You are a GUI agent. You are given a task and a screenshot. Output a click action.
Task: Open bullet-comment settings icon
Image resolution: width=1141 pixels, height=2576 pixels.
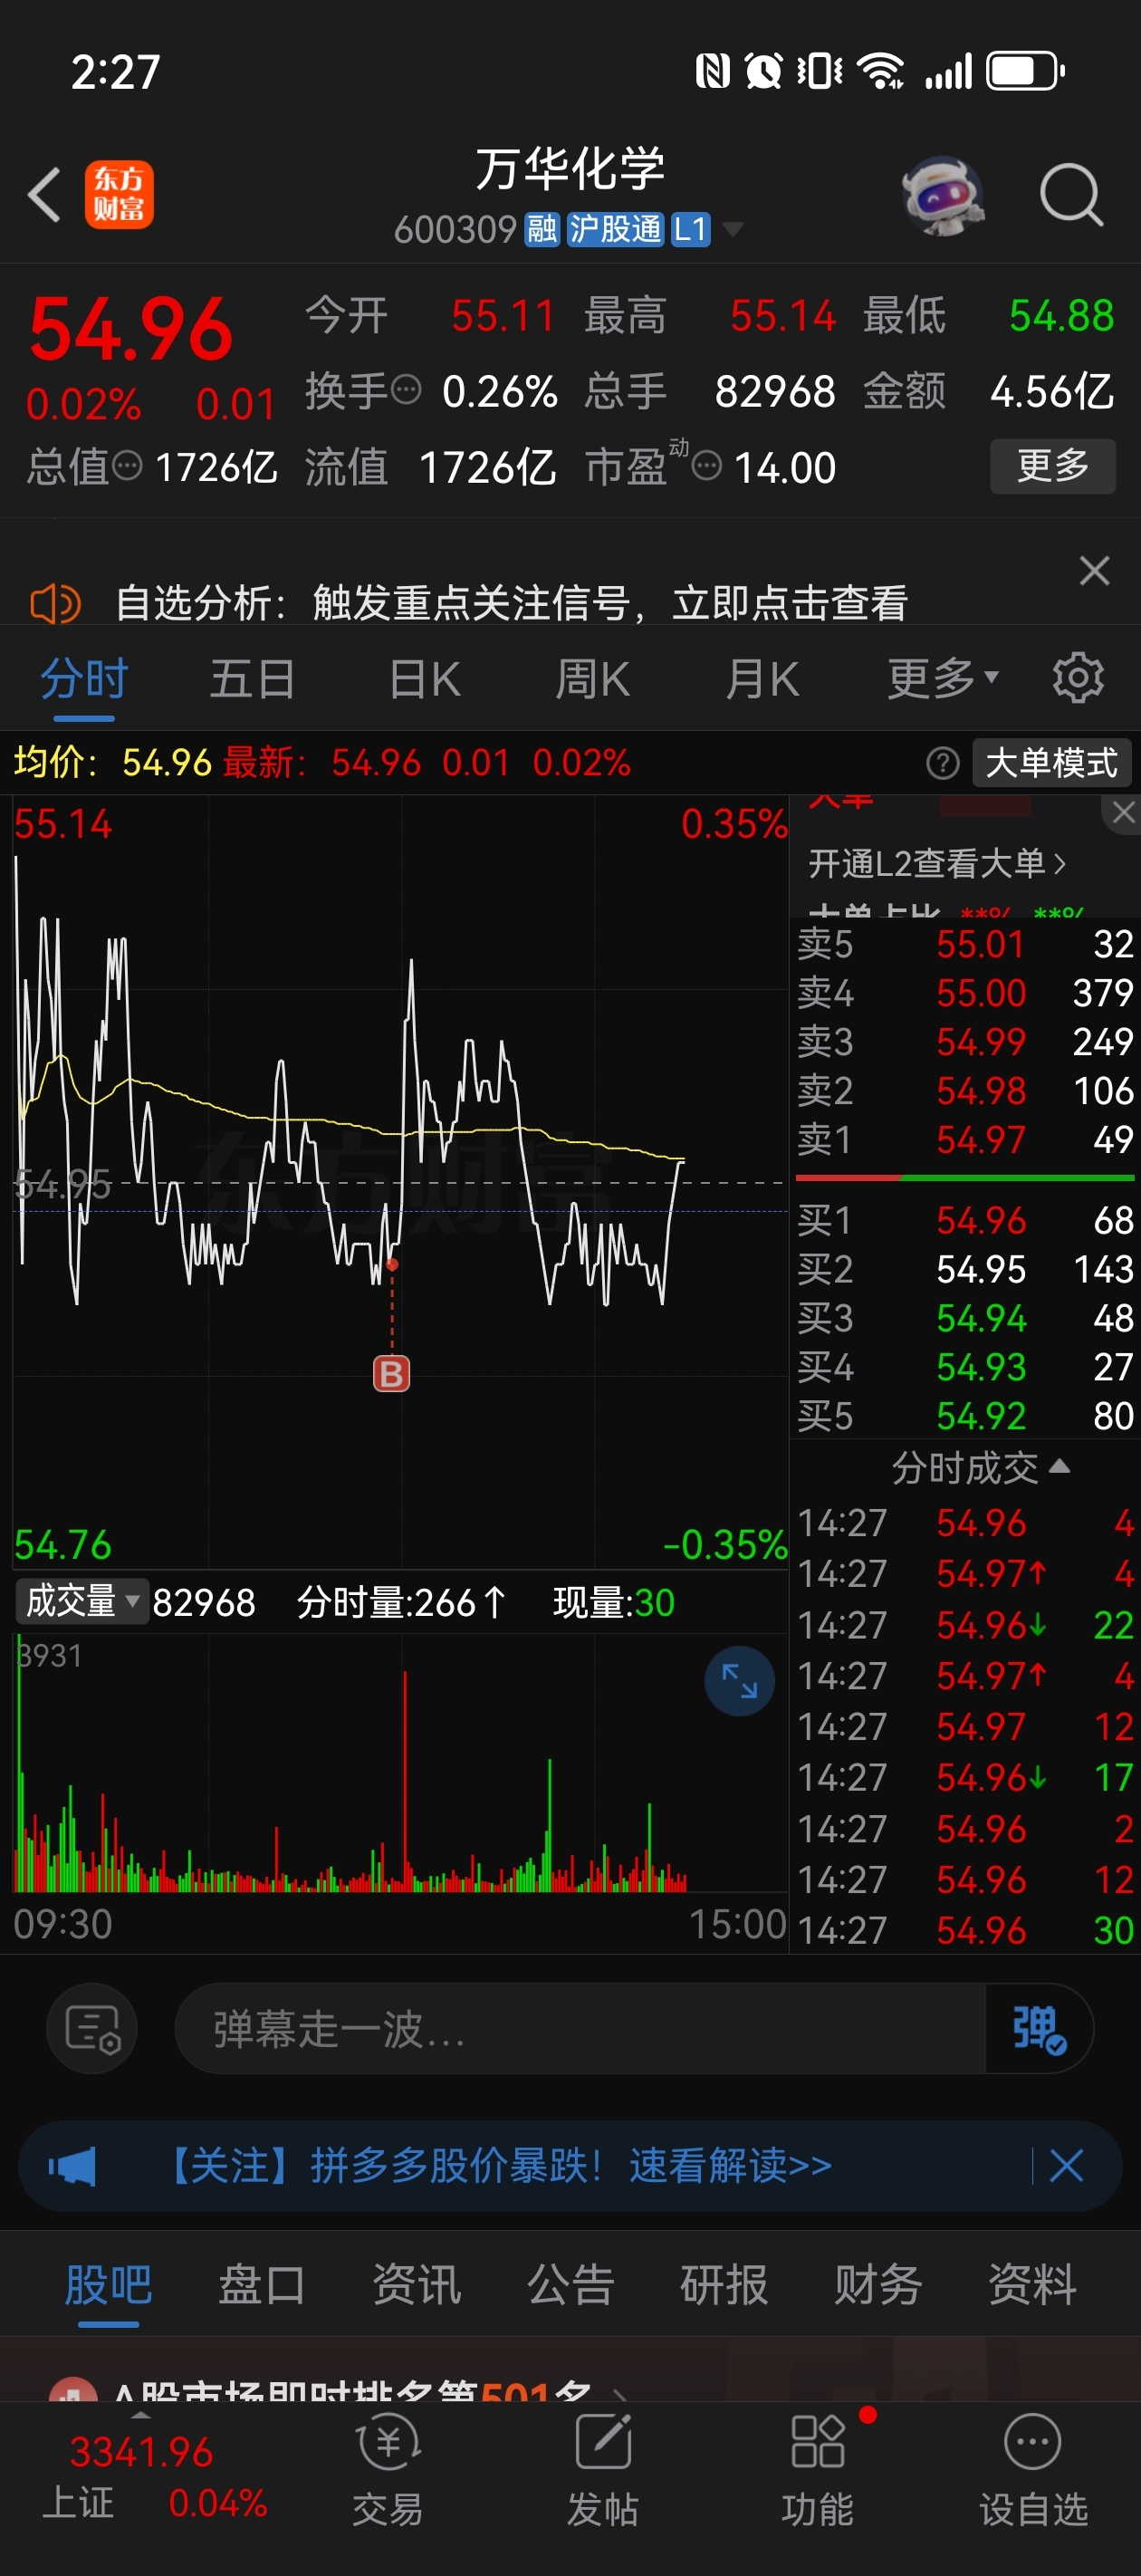(x=92, y=2029)
